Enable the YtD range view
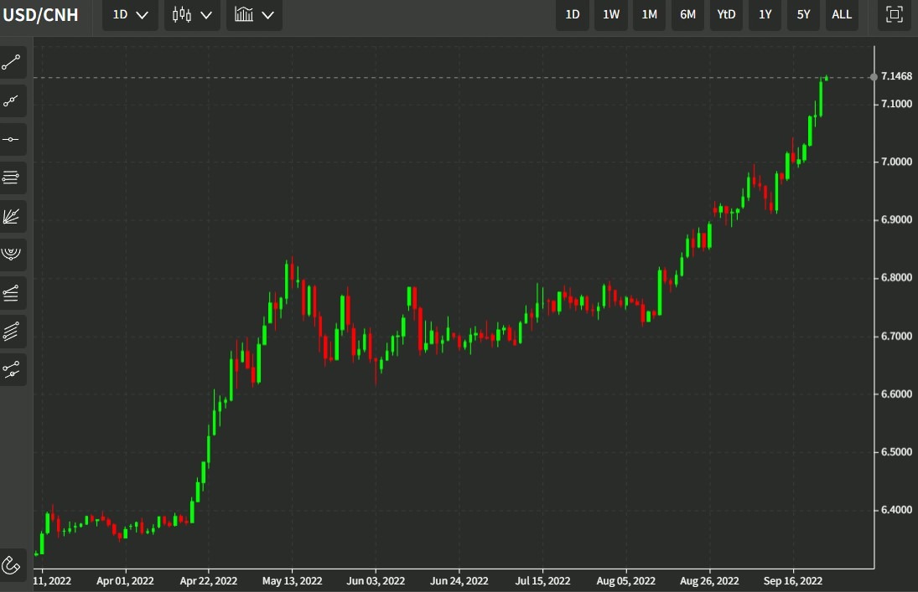The height and width of the screenshot is (592, 918). click(x=725, y=14)
